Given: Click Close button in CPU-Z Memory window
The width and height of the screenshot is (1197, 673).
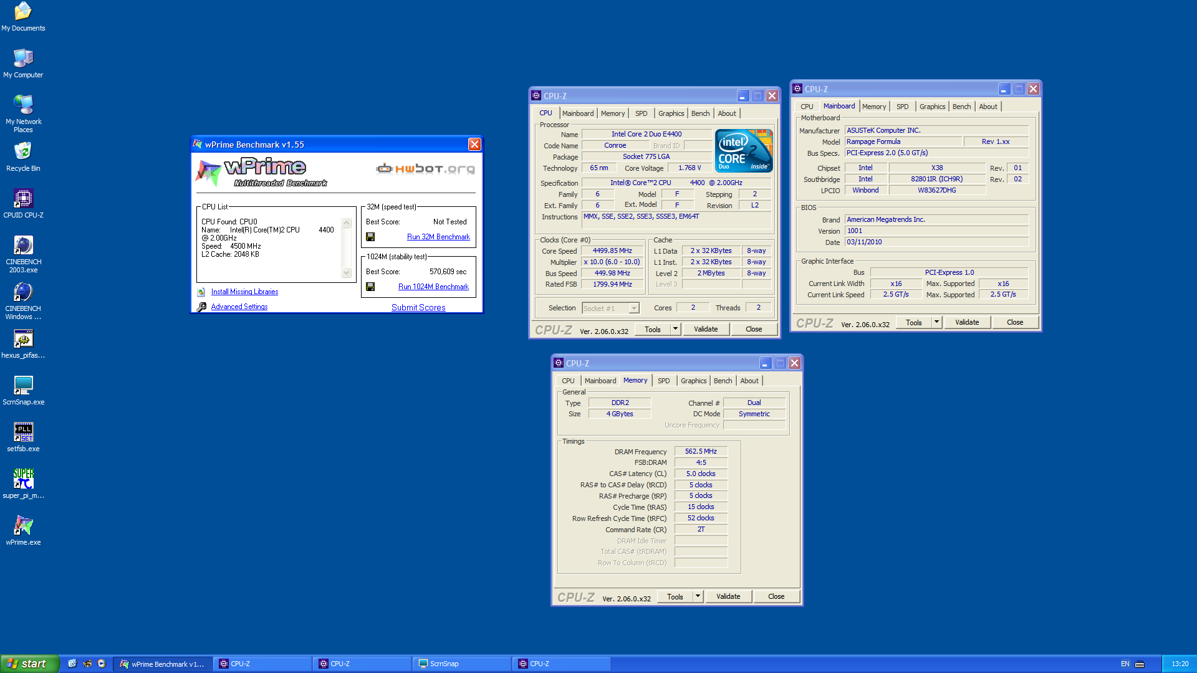Looking at the screenshot, I should (776, 596).
